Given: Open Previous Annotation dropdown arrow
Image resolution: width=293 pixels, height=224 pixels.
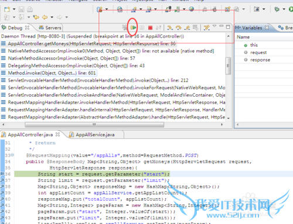Looking at the screenshot, I should click(29, 17).
